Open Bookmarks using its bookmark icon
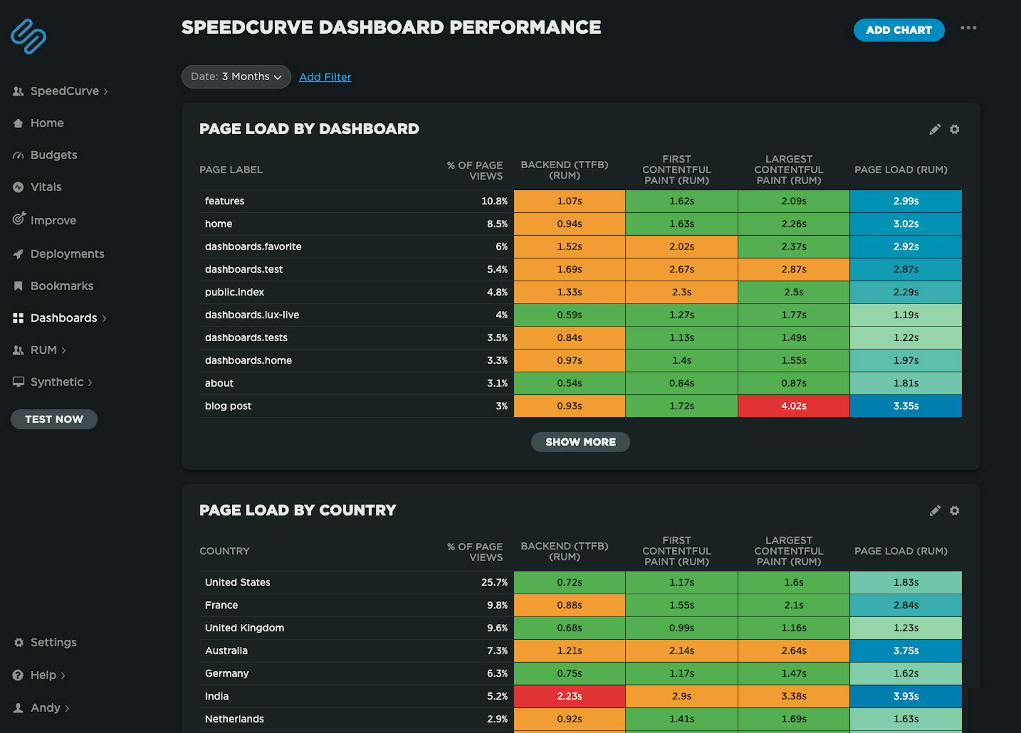This screenshot has width=1021, height=733. [x=18, y=286]
